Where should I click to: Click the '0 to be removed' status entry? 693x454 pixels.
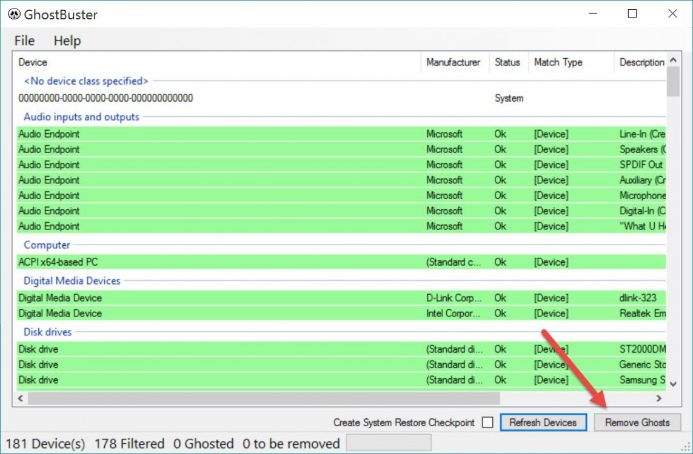click(x=291, y=444)
